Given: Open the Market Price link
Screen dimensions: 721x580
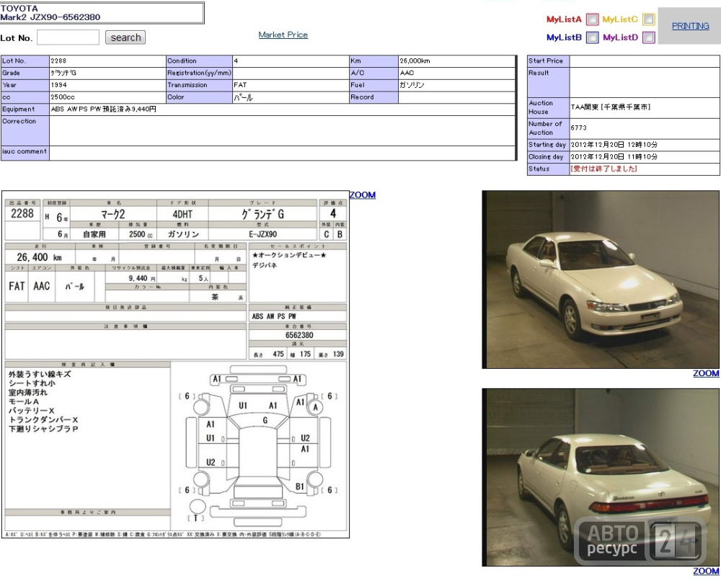Looking at the screenshot, I should (283, 35).
